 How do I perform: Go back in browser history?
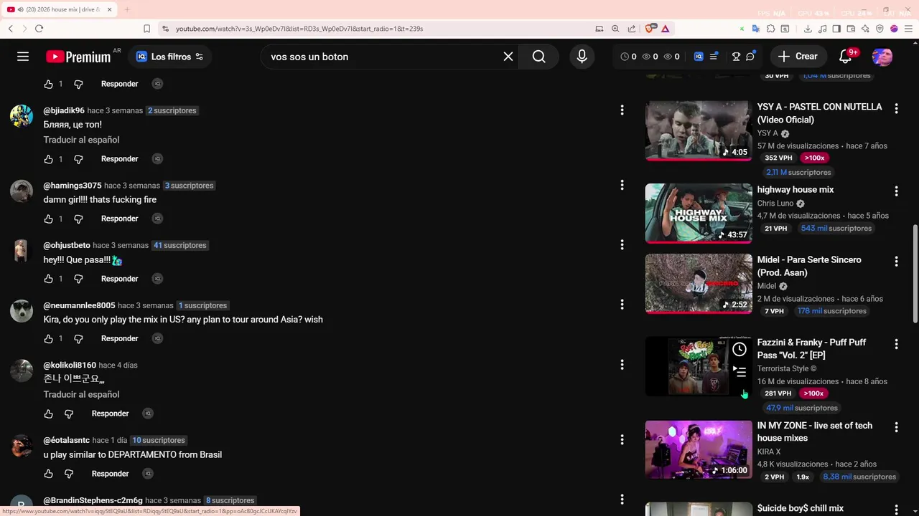(10, 29)
